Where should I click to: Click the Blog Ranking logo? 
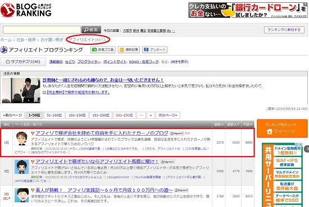coord(26,10)
